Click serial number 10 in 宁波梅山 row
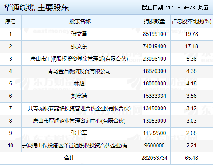Viewport: 213px width, 166px height. (10, 145)
